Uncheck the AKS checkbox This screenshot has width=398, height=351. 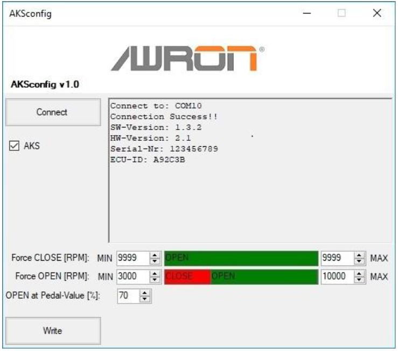[14, 146]
